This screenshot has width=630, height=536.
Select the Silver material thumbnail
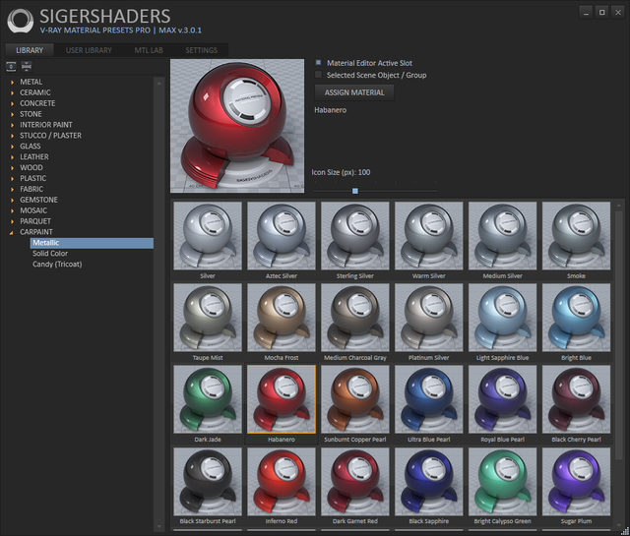coord(208,236)
